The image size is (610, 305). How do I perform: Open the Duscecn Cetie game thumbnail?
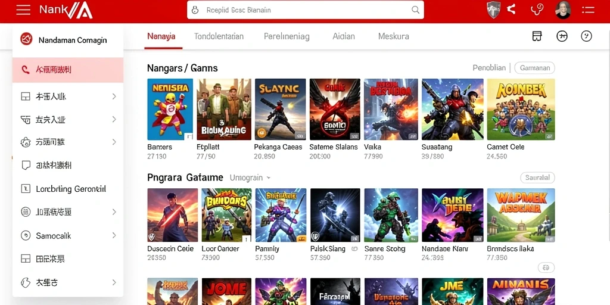(172, 215)
